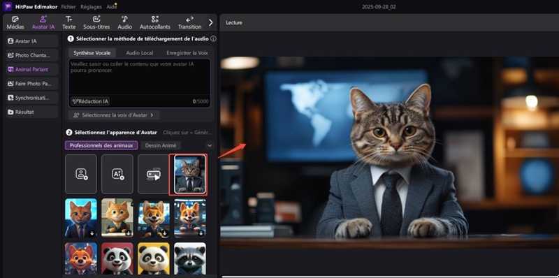Viewport: 559px width, 278px height.
Task: Select Faire Photo Parler in the sidebar
Action: pos(32,84)
